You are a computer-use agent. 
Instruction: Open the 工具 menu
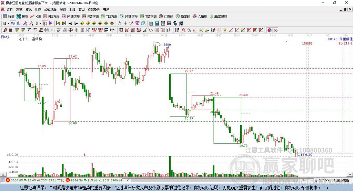(72, 9)
